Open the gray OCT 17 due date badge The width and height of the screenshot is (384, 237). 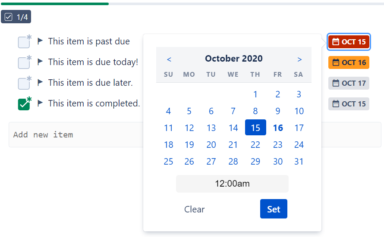pos(349,83)
